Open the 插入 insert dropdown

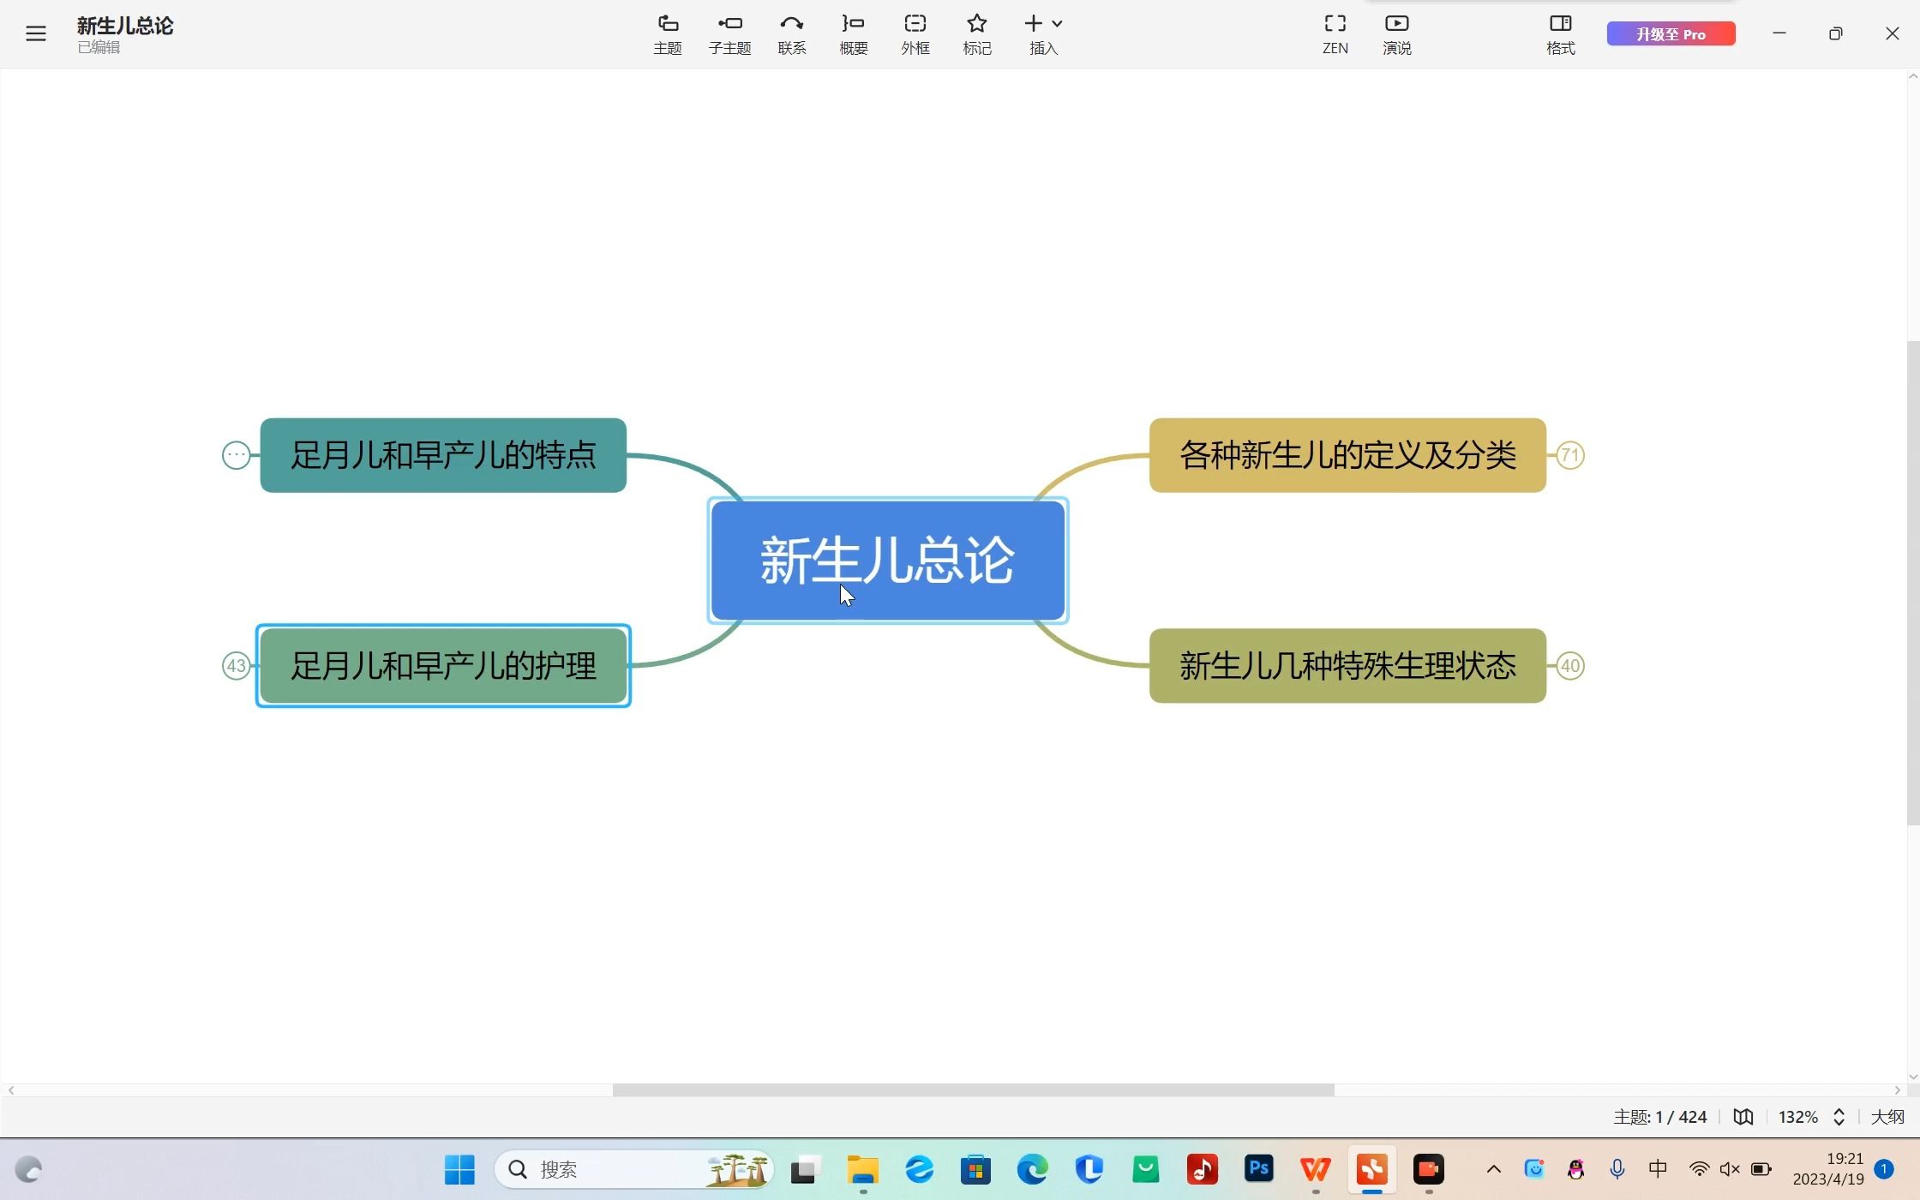click(x=1043, y=34)
